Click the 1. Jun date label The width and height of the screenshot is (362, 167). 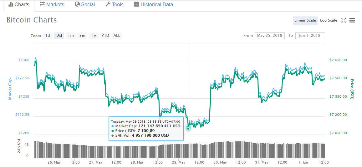pyautogui.click(x=303, y=162)
